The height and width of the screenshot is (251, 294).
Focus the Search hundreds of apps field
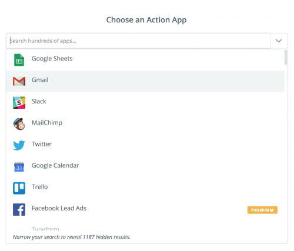[138, 41]
